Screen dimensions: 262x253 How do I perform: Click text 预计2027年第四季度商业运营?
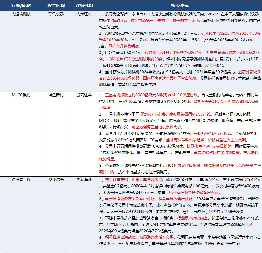point(140,121)
